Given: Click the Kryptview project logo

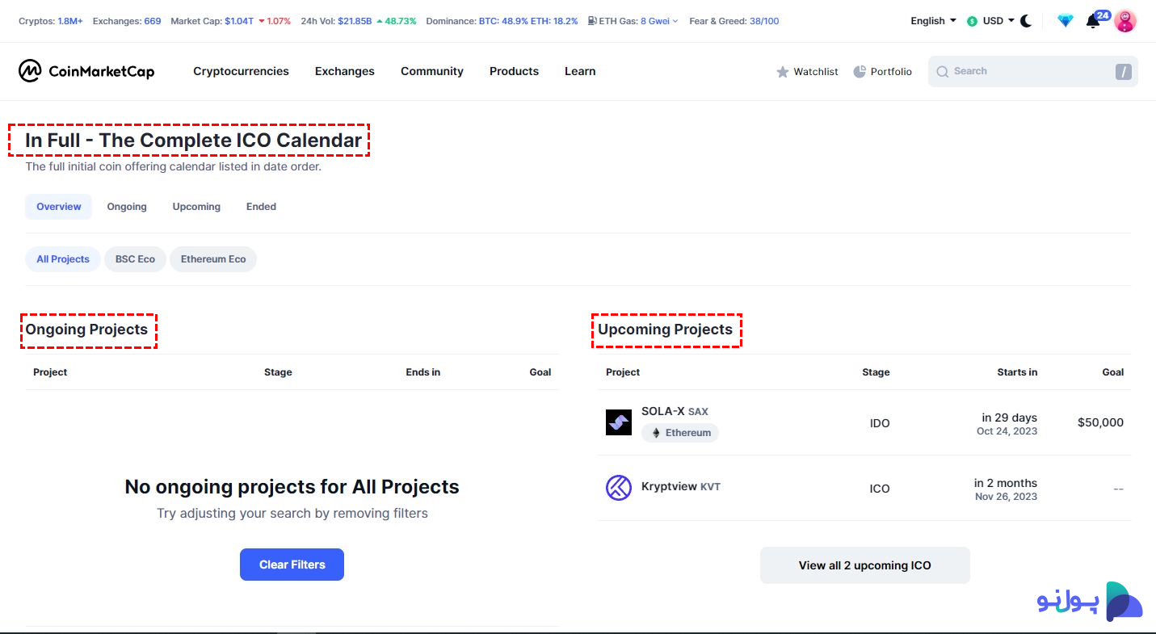Looking at the screenshot, I should pos(619,488).
